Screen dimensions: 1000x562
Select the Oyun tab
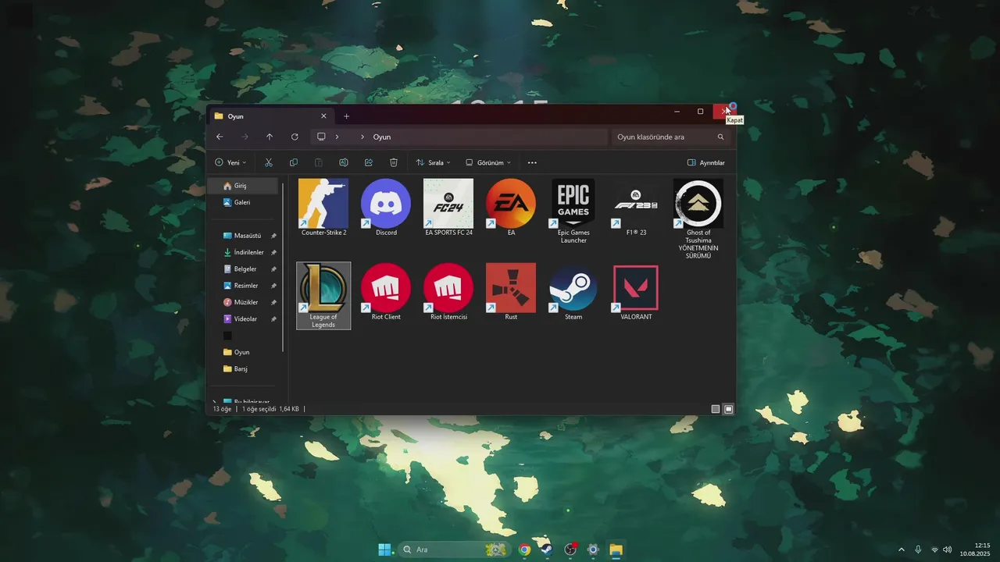(270, 116)
